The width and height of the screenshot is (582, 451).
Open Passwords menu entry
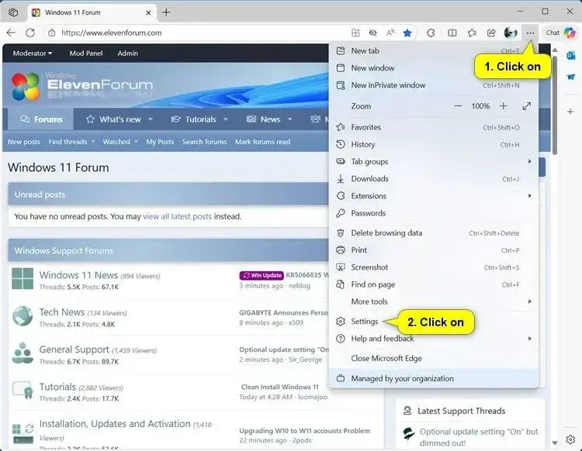coord(434,213)
